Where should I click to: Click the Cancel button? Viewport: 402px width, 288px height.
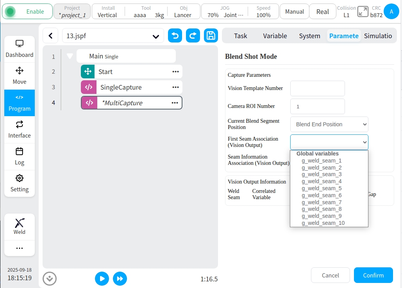(x=330, y=275)
